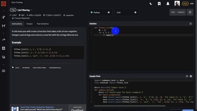Click the 7 kyu kata rank badge
The height and width of the screenshot is (111, 197).
pos(13,10)
